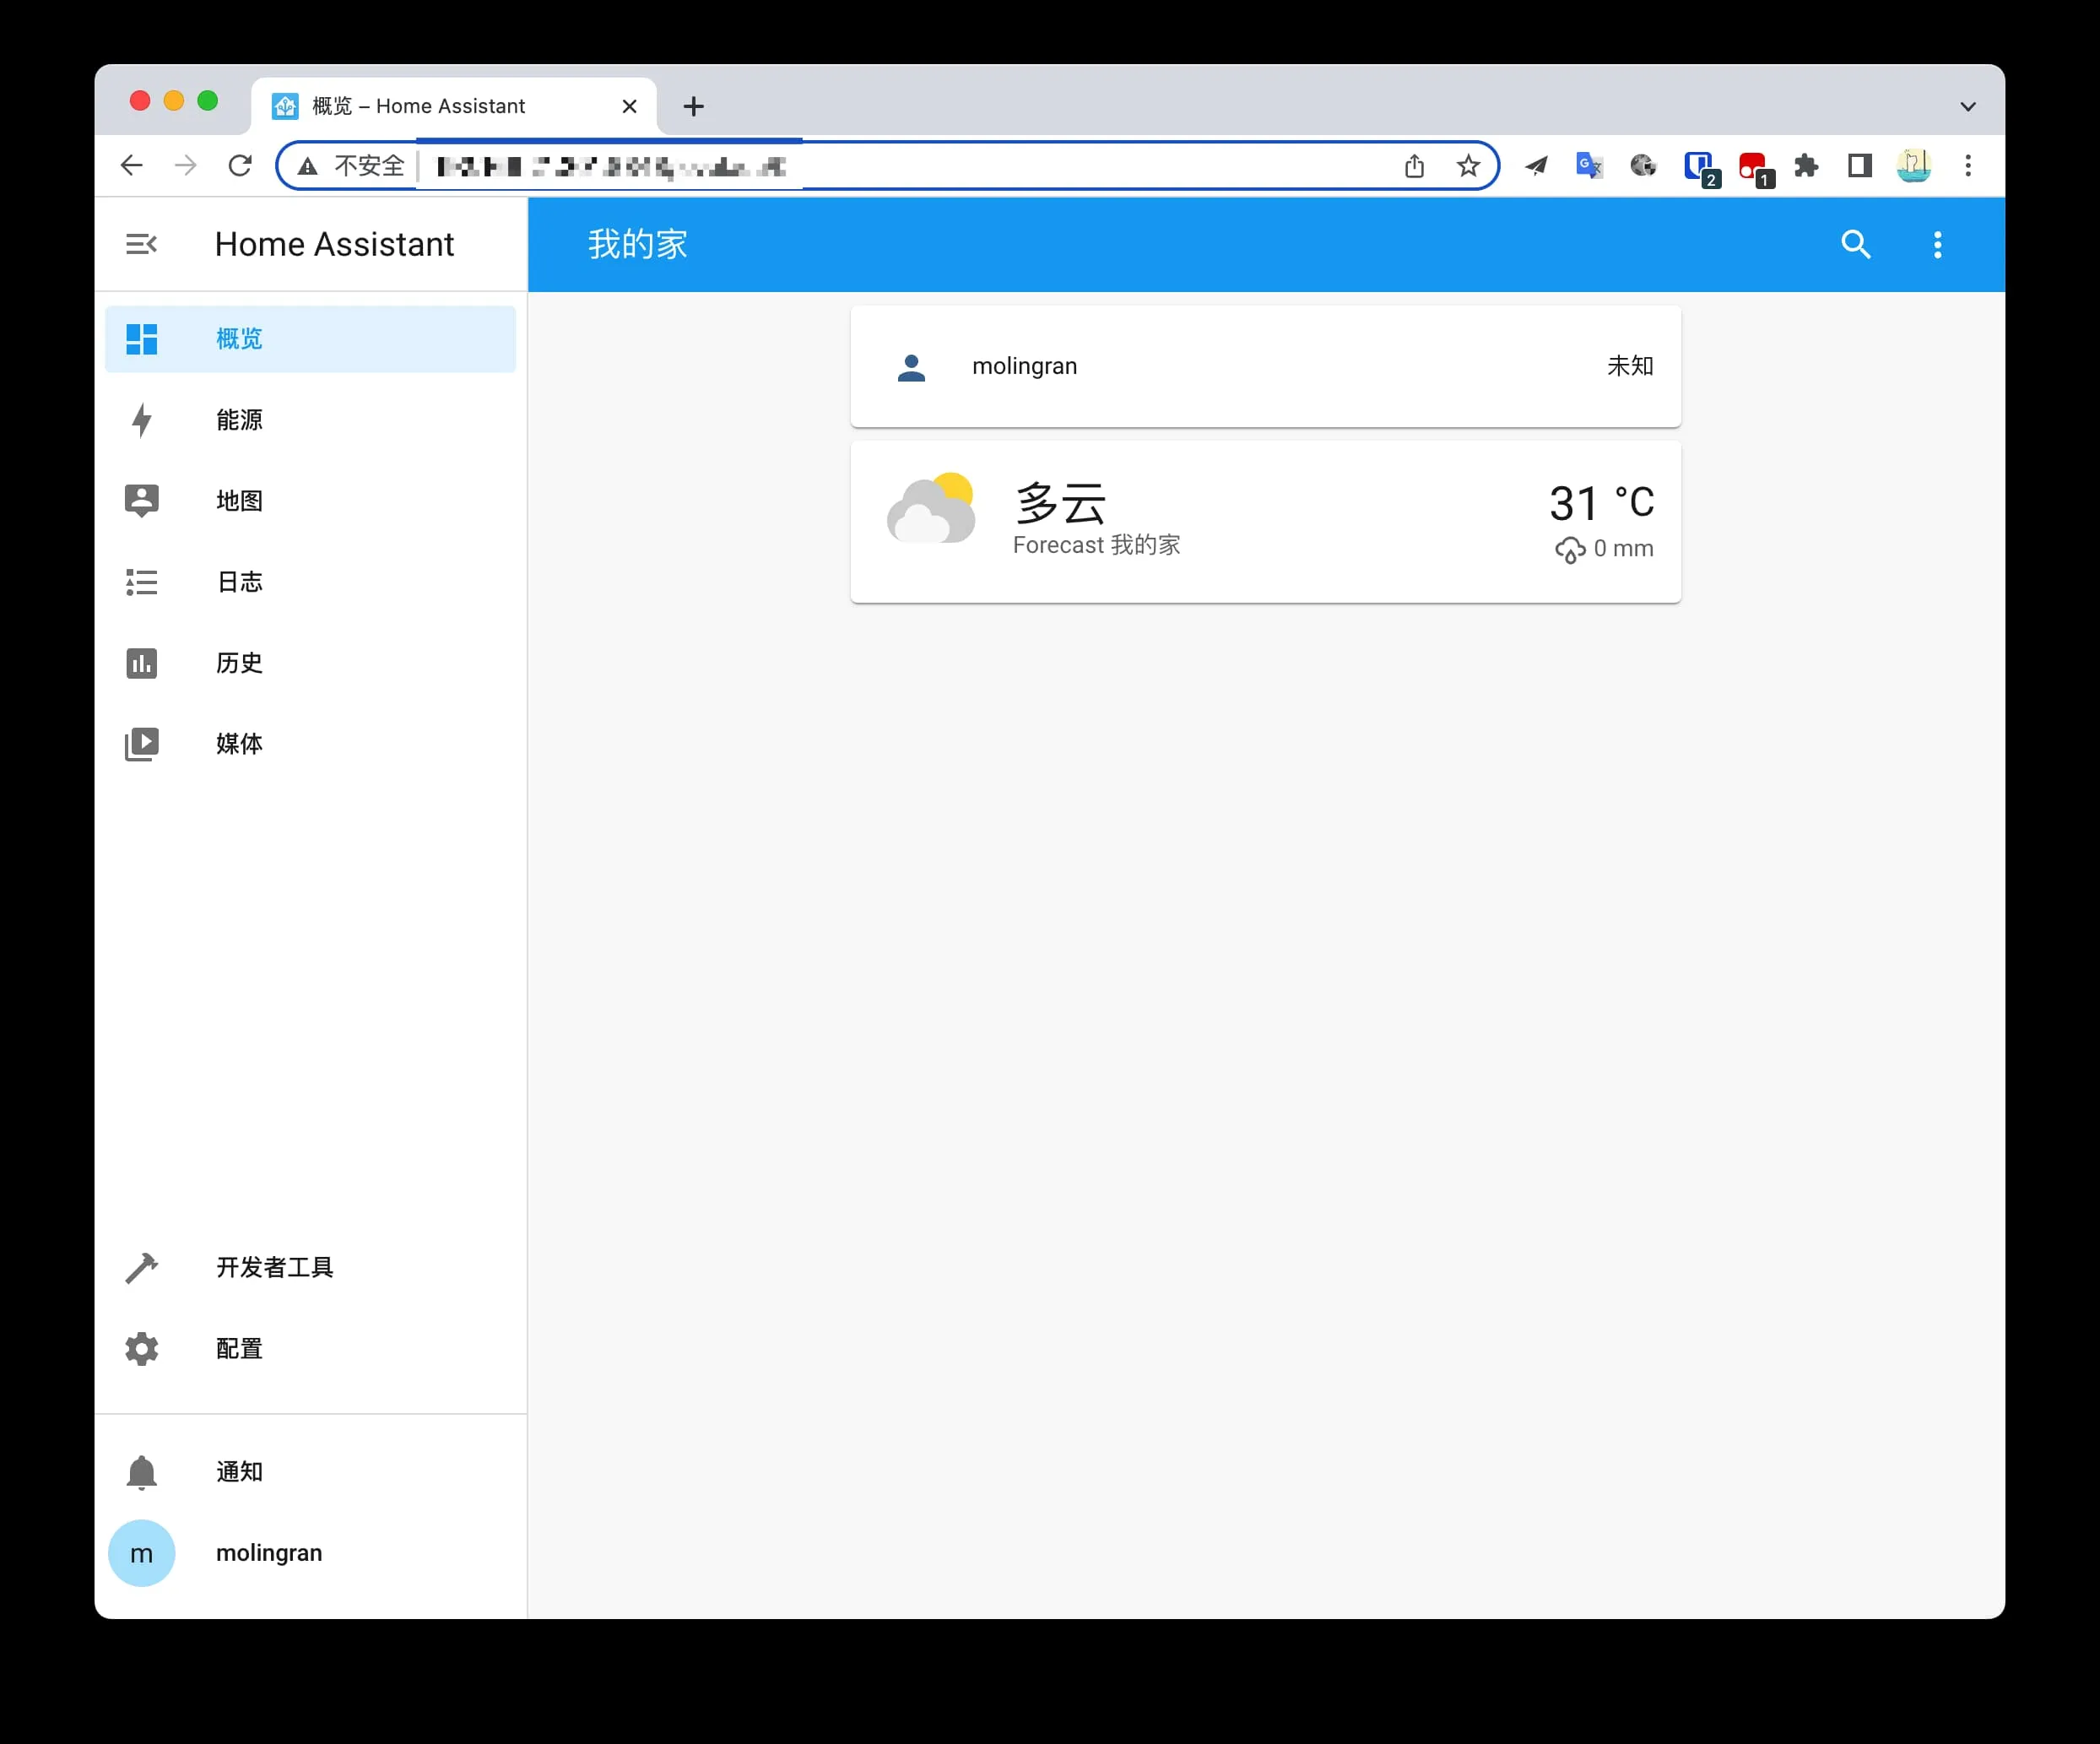Open Chrome browser three-dot menu

click(x=1967, y=166)
